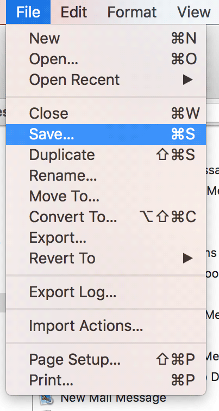Choose the Export… menu item
The height and width of the screenshot is (411, 219).
coord(106,237)
